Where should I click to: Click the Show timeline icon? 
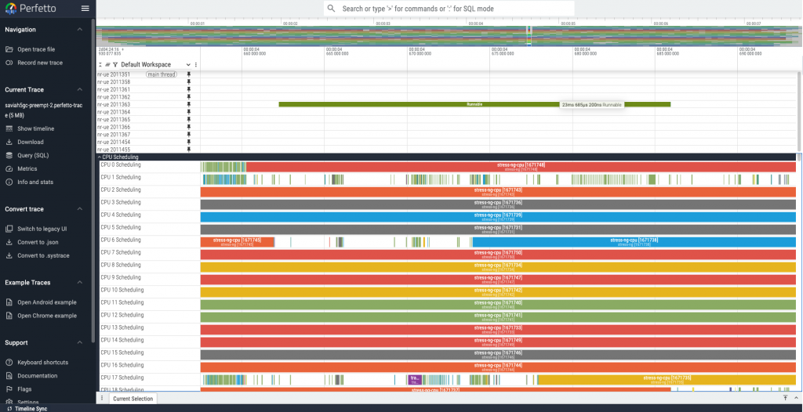pyautogui.click(x=9, y=129)
